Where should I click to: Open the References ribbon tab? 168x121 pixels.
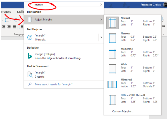(x=6, y=12)
